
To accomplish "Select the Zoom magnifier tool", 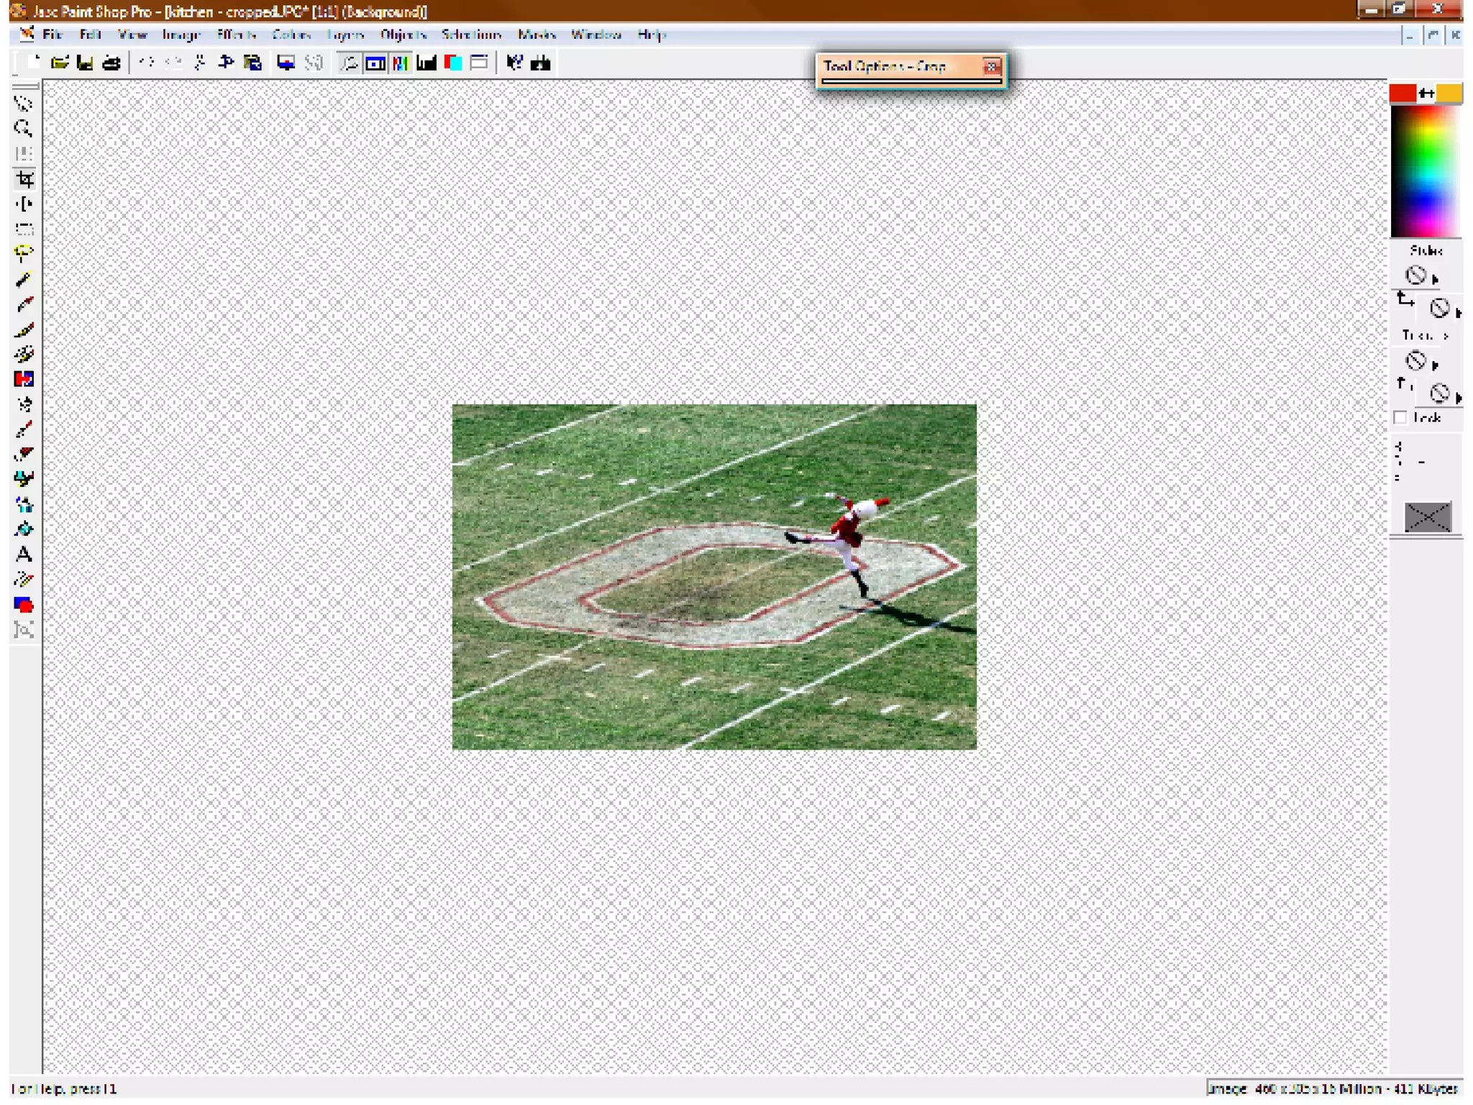I will 24,129.
